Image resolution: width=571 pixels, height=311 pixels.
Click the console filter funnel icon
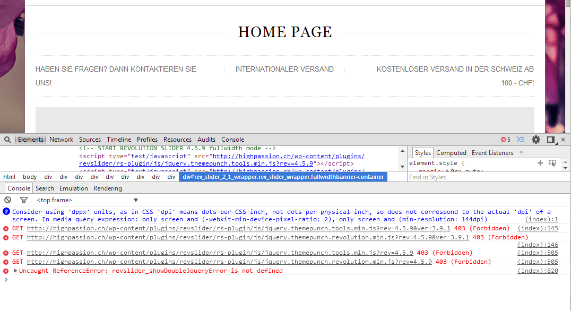[23, 200]
